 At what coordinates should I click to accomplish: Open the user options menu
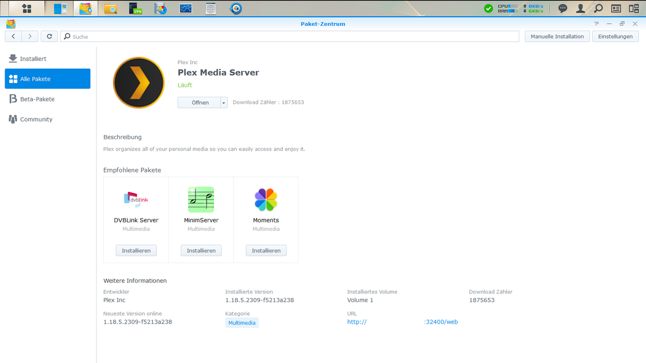tap(581, 9)
